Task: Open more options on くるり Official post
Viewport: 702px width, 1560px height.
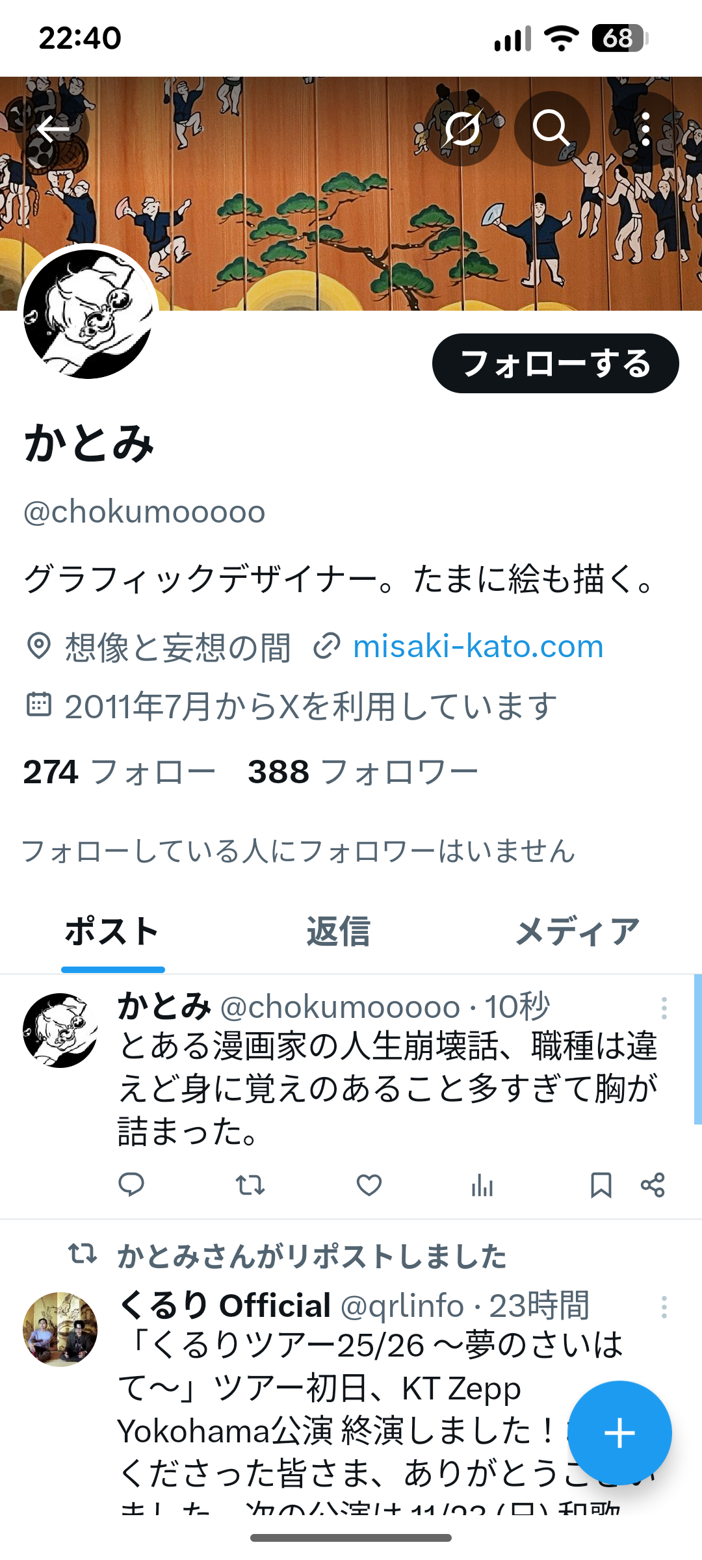Action: point(664,1307)
